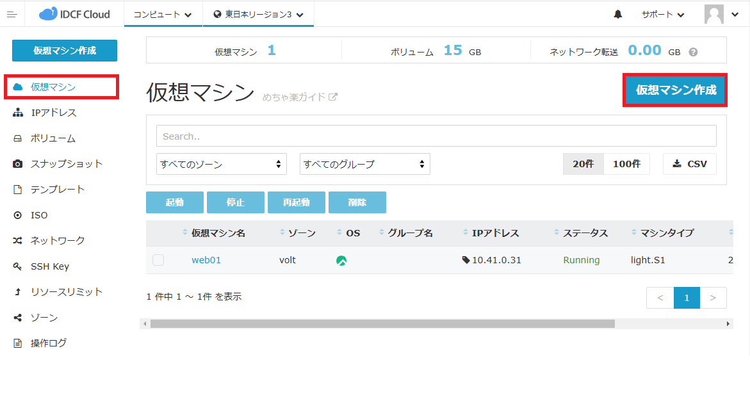Click the Search input field

[436, 136]
